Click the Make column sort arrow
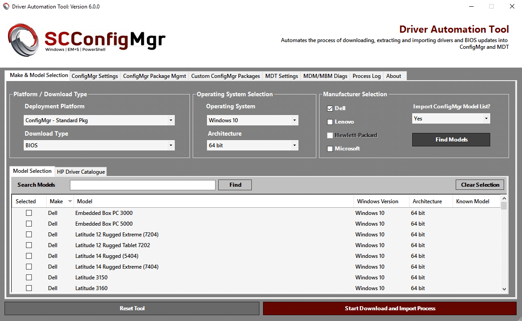Image resolution: width=522 pixels, height=321 pixels. [x=70, y=201]
